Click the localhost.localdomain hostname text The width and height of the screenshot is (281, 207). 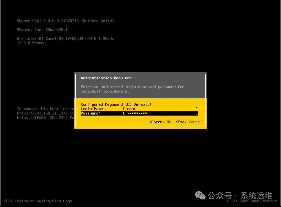(x=105, y=91)
